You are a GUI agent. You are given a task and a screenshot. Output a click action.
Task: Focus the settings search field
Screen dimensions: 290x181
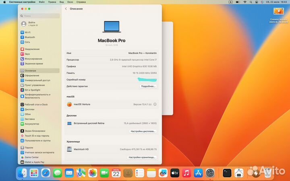point(39,16)
